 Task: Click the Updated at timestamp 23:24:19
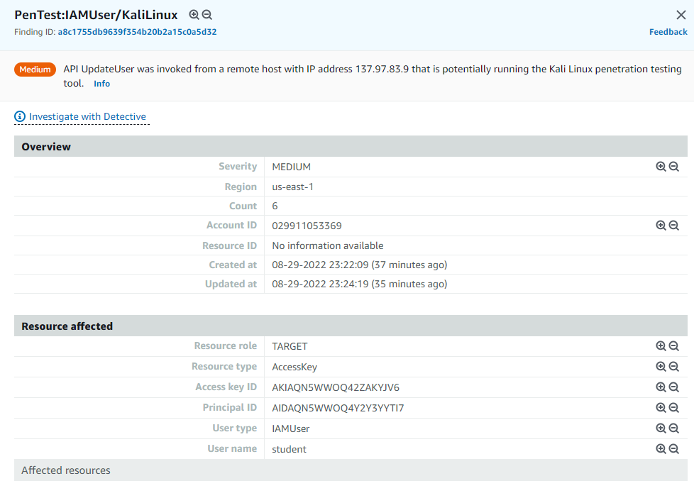[359, 284]
